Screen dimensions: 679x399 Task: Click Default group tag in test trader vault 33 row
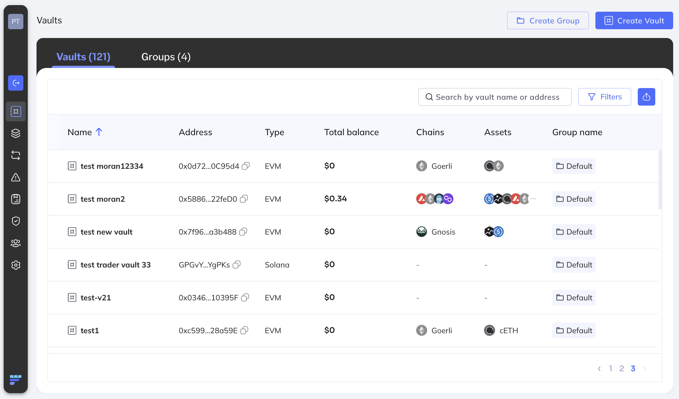574,265
